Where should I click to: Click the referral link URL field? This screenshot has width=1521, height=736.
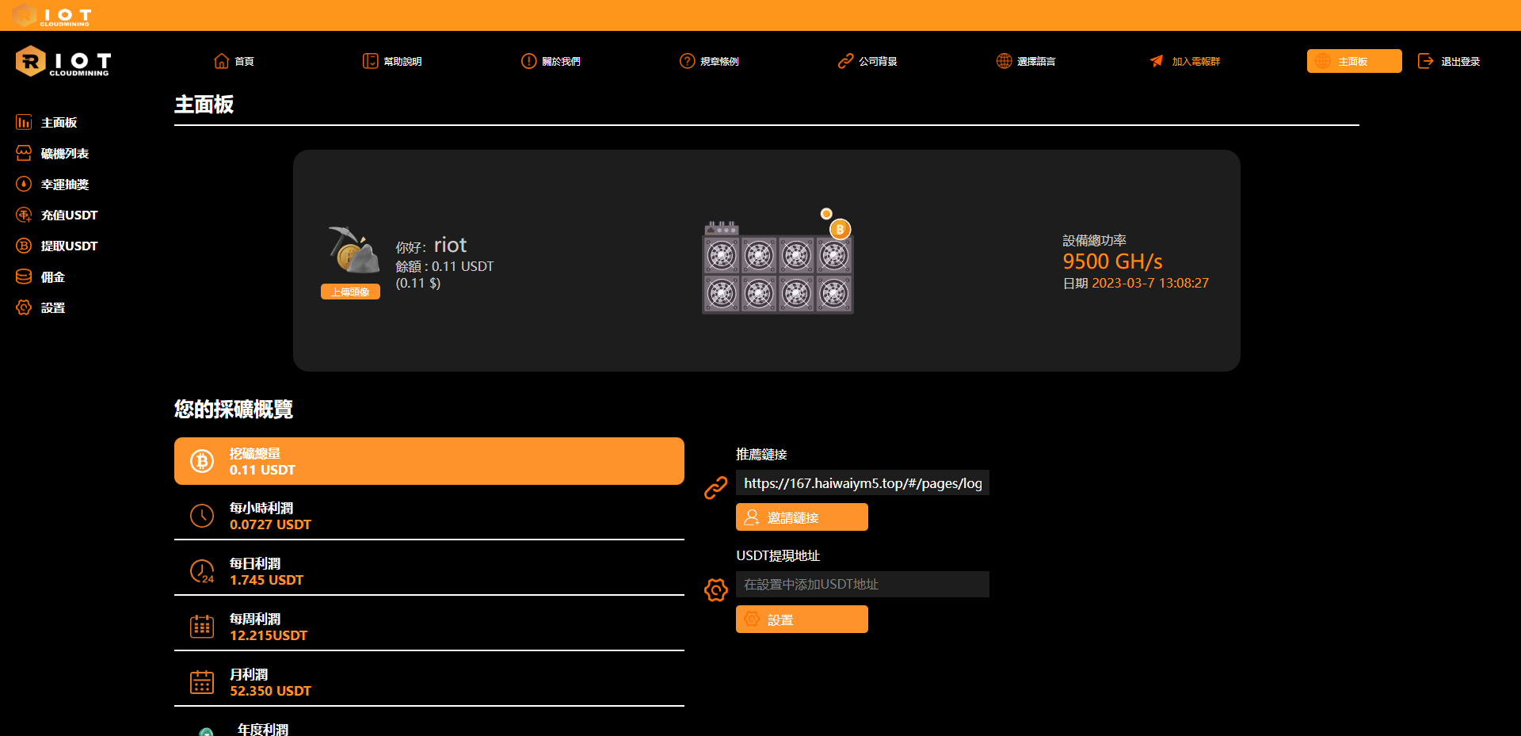click(862, 483)
